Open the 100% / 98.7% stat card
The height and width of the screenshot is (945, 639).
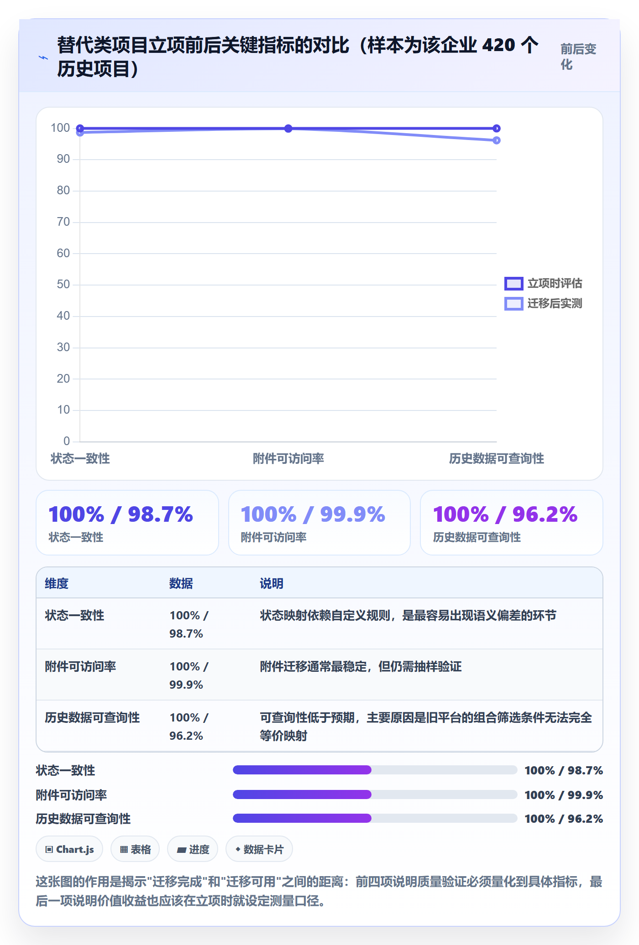coord(127,523)
